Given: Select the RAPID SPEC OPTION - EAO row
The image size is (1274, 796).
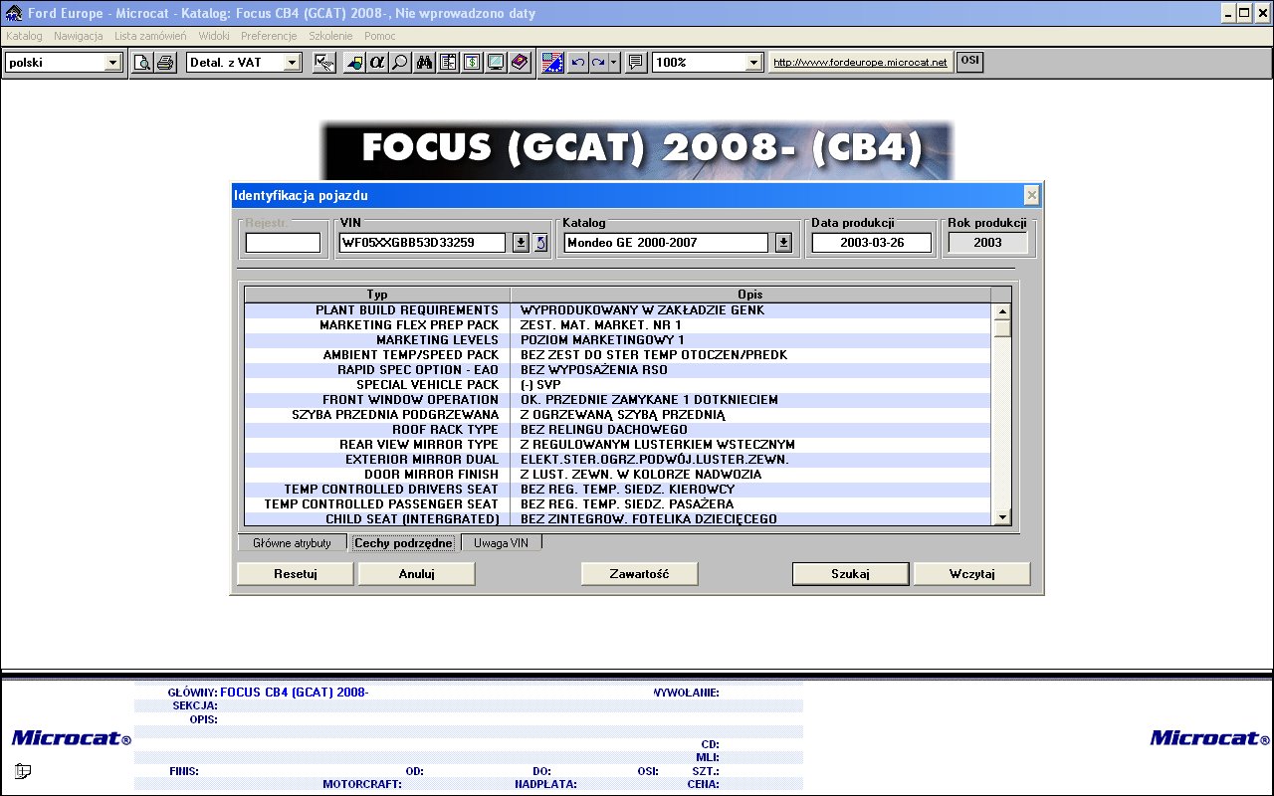Looking at the screenshot, I should (x=618, y=370).
